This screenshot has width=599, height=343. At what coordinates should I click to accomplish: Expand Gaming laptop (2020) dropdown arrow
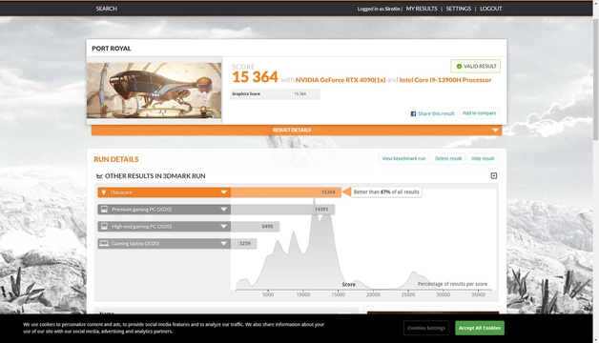(224, 243)
